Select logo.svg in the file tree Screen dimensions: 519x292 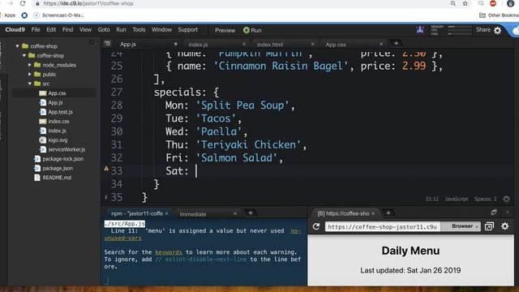coord(58,140)
